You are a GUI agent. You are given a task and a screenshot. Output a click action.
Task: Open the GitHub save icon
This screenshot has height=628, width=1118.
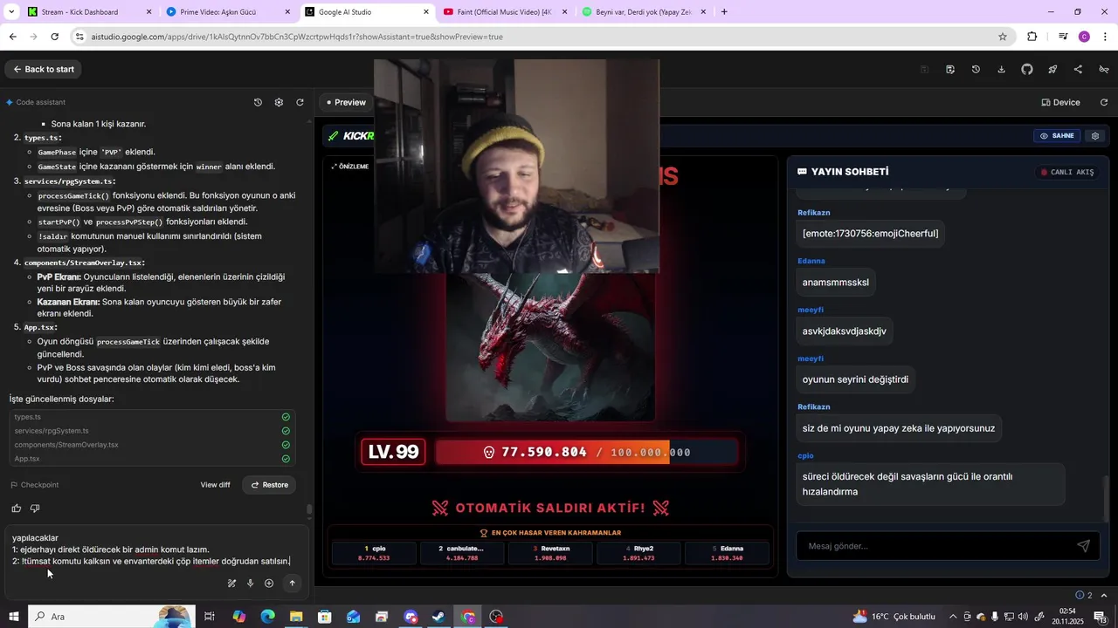pyautogui.click(x=1027, y=70)
